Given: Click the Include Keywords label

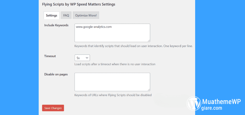Looking at the screenshot, I should pos(56,25).
